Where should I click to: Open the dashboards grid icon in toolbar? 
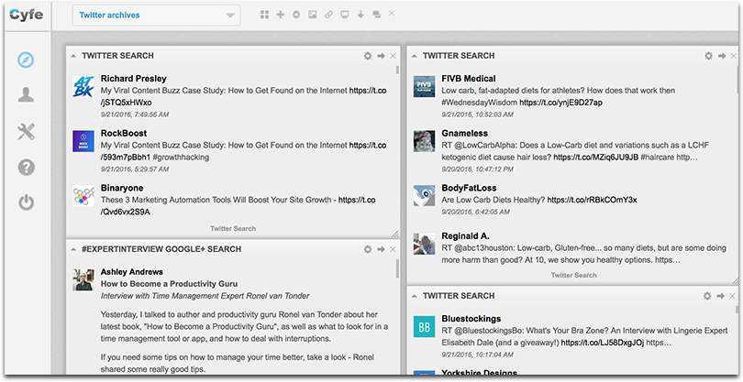(264, 15)
